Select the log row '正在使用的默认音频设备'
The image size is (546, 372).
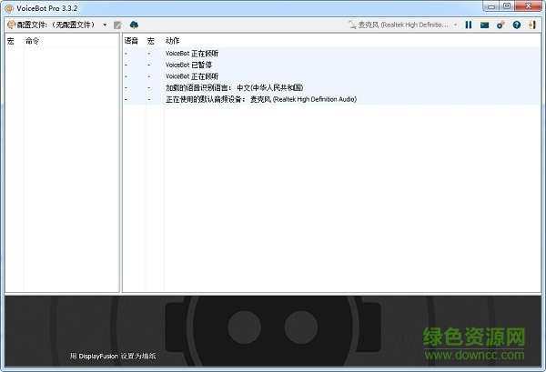point(331,99)
